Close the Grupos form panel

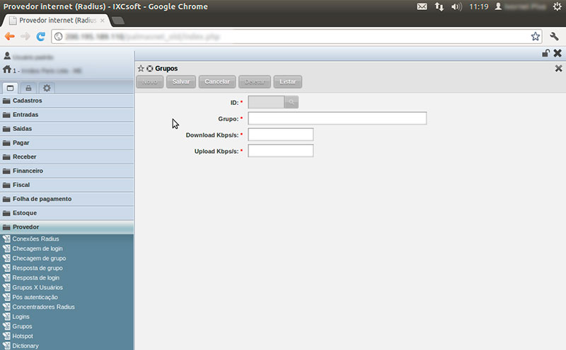tap(558, 68)
